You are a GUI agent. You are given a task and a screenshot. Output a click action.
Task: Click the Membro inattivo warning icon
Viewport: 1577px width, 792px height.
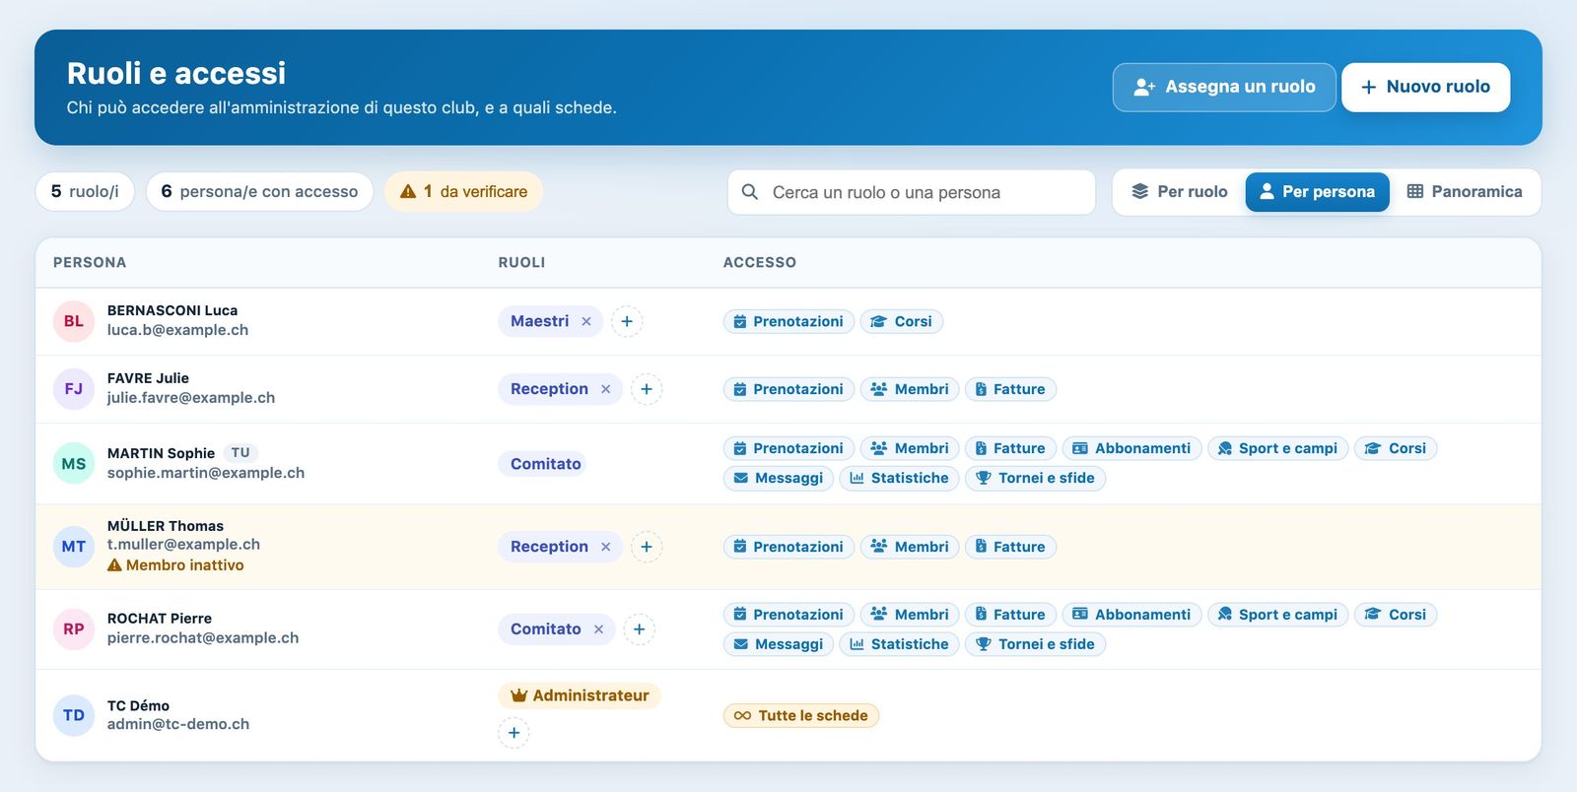tap(114, 565)
